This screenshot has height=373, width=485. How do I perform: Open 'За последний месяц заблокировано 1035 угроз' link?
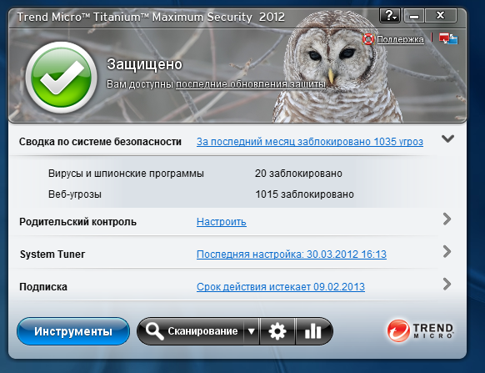[x=310, y=142]
